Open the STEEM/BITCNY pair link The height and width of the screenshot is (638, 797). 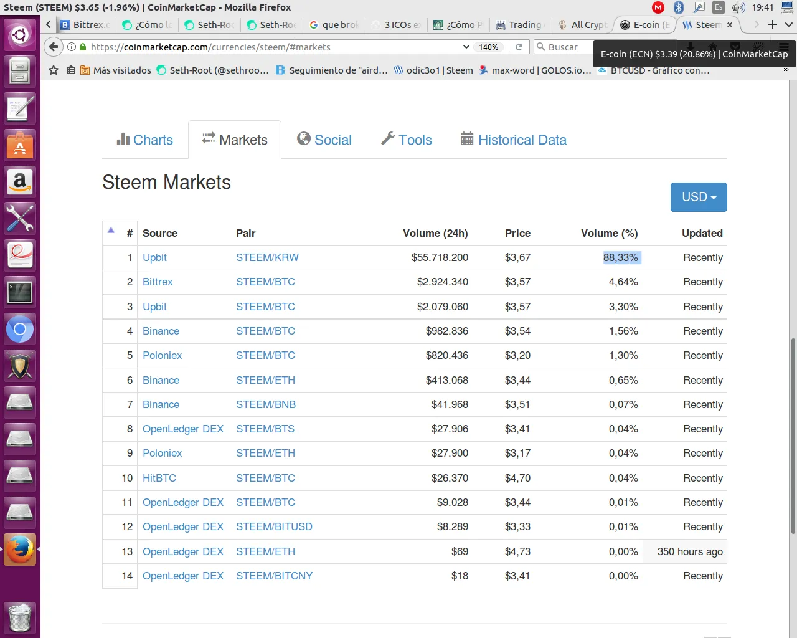274,576
